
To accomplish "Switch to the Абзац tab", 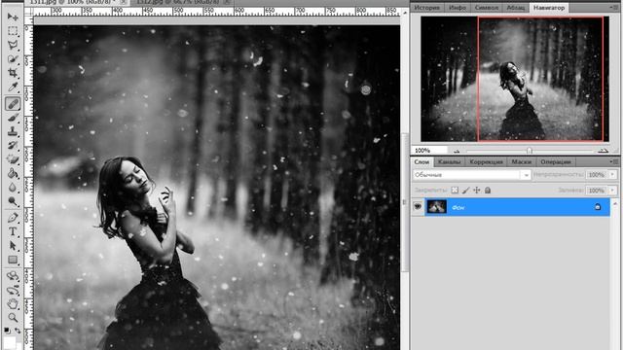I will 516,8.
